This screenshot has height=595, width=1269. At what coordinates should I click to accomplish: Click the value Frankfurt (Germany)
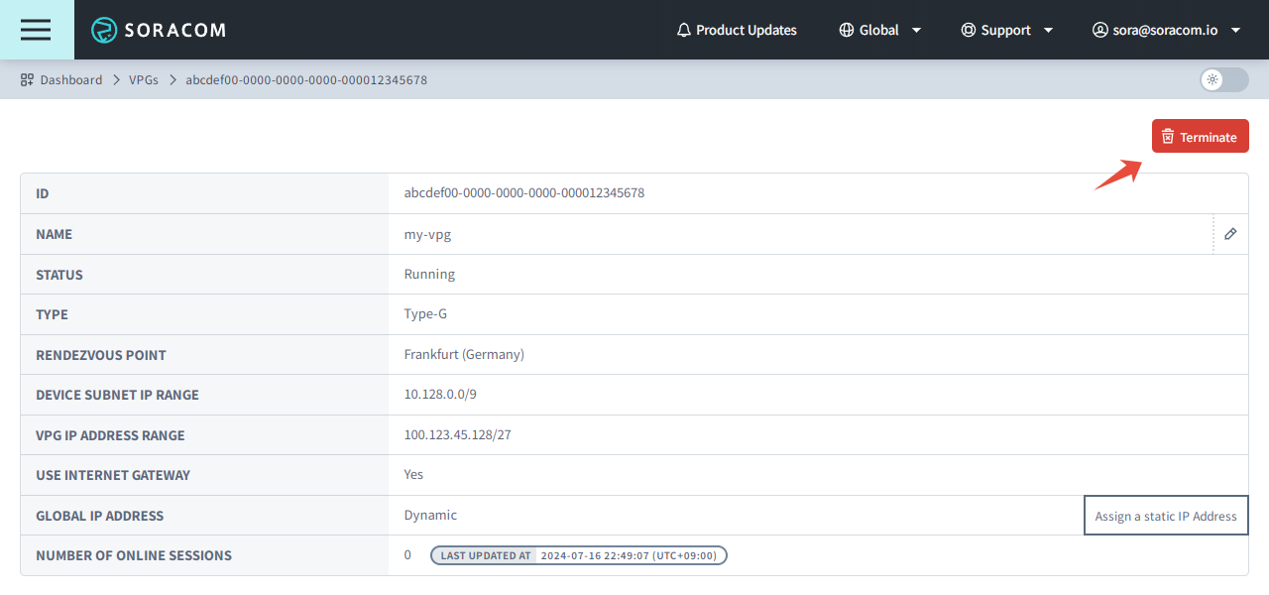464,354
